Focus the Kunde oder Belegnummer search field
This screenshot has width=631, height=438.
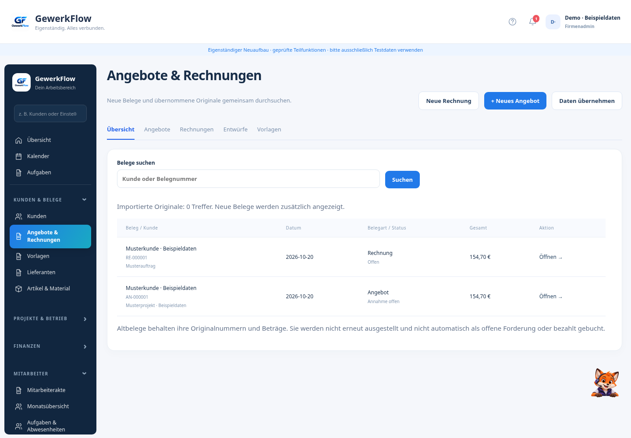248,179
